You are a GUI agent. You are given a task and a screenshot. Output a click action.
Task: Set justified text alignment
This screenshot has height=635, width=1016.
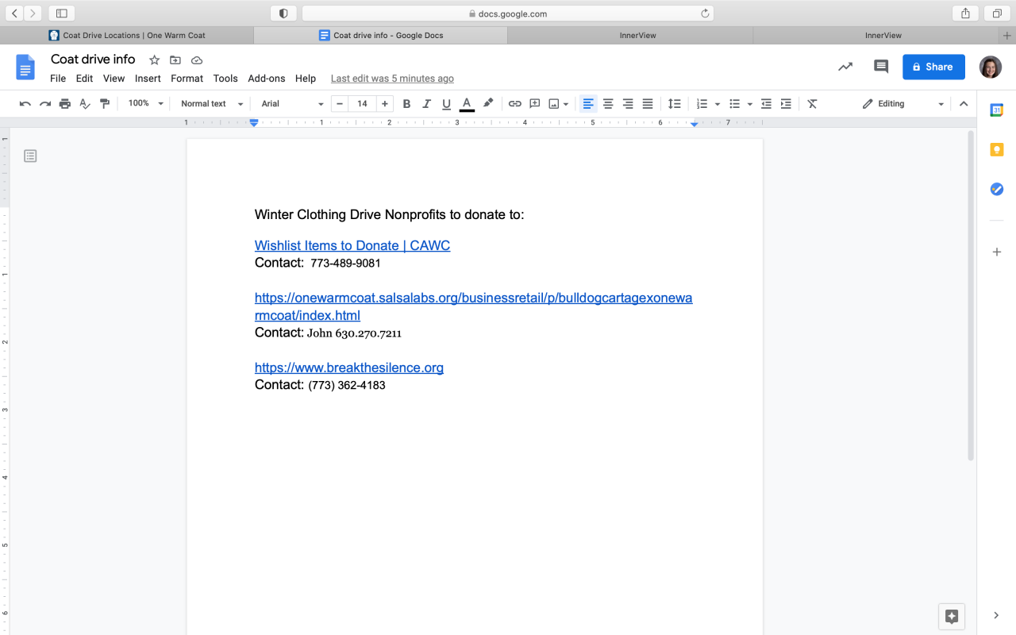[x=648, y=104]
